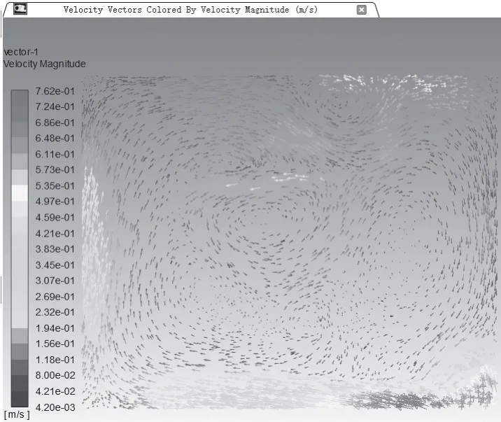The image size is (501, 422).
Task: Click the color band beside 4.21e-02
Action: 20,399
